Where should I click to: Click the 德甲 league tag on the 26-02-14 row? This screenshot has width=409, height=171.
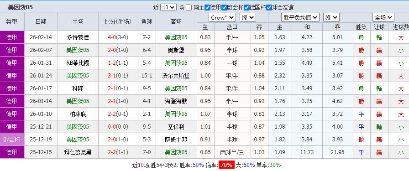(12, 37)
